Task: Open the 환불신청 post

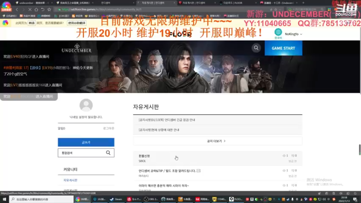Action: click(144, 156)
